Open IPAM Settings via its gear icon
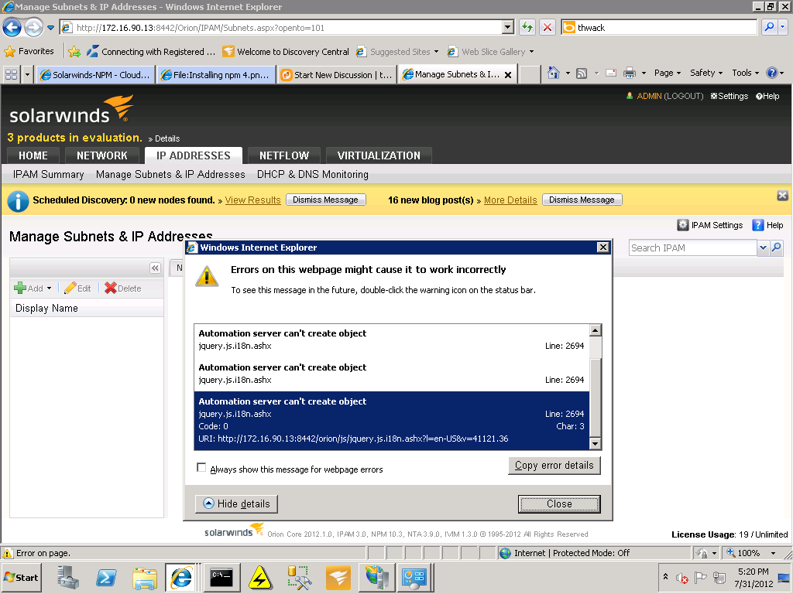The image size is (793, 594). pyautogui.click(x=685, y=225)
